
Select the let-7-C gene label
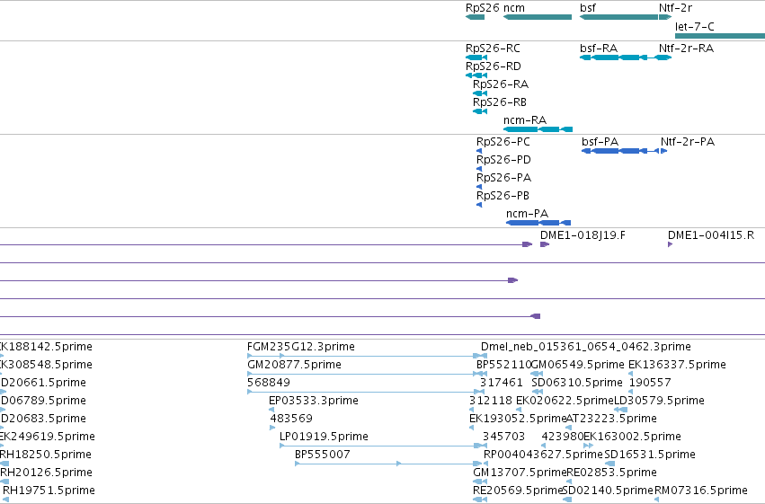point(694,27)
